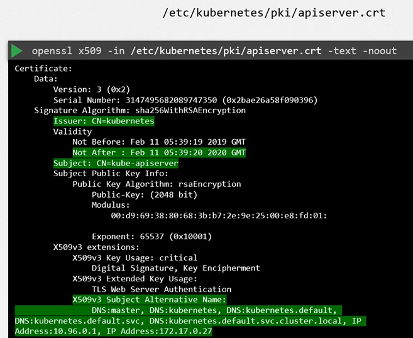This screenshot has height=338, width=413.
Task: Click the Signature Algorithm sha256WithRSAEncryption line
Action: (140, 110)
